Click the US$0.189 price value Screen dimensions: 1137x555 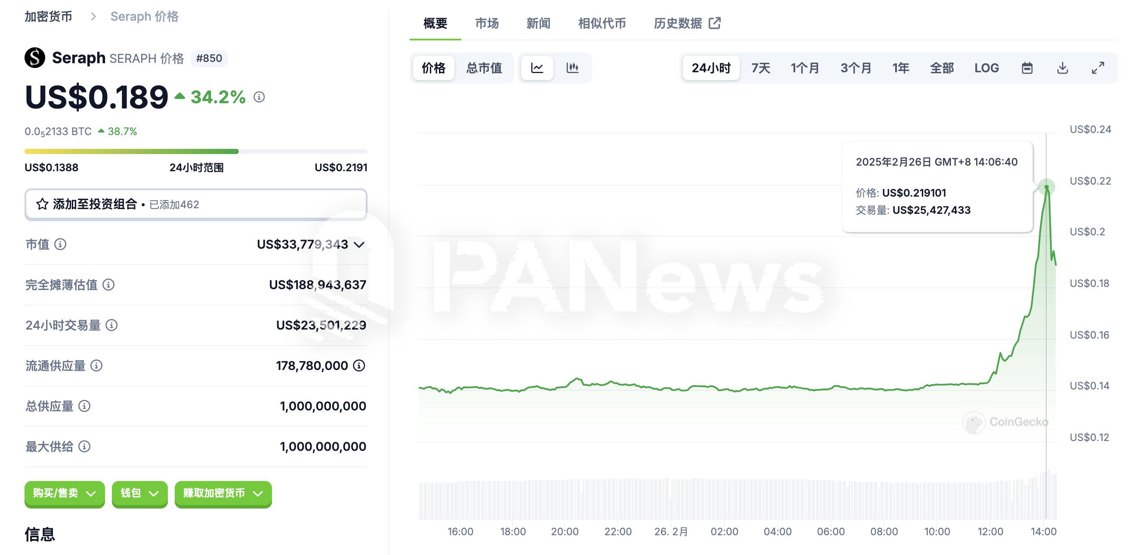pyautogui.click(x=97, y=97)
